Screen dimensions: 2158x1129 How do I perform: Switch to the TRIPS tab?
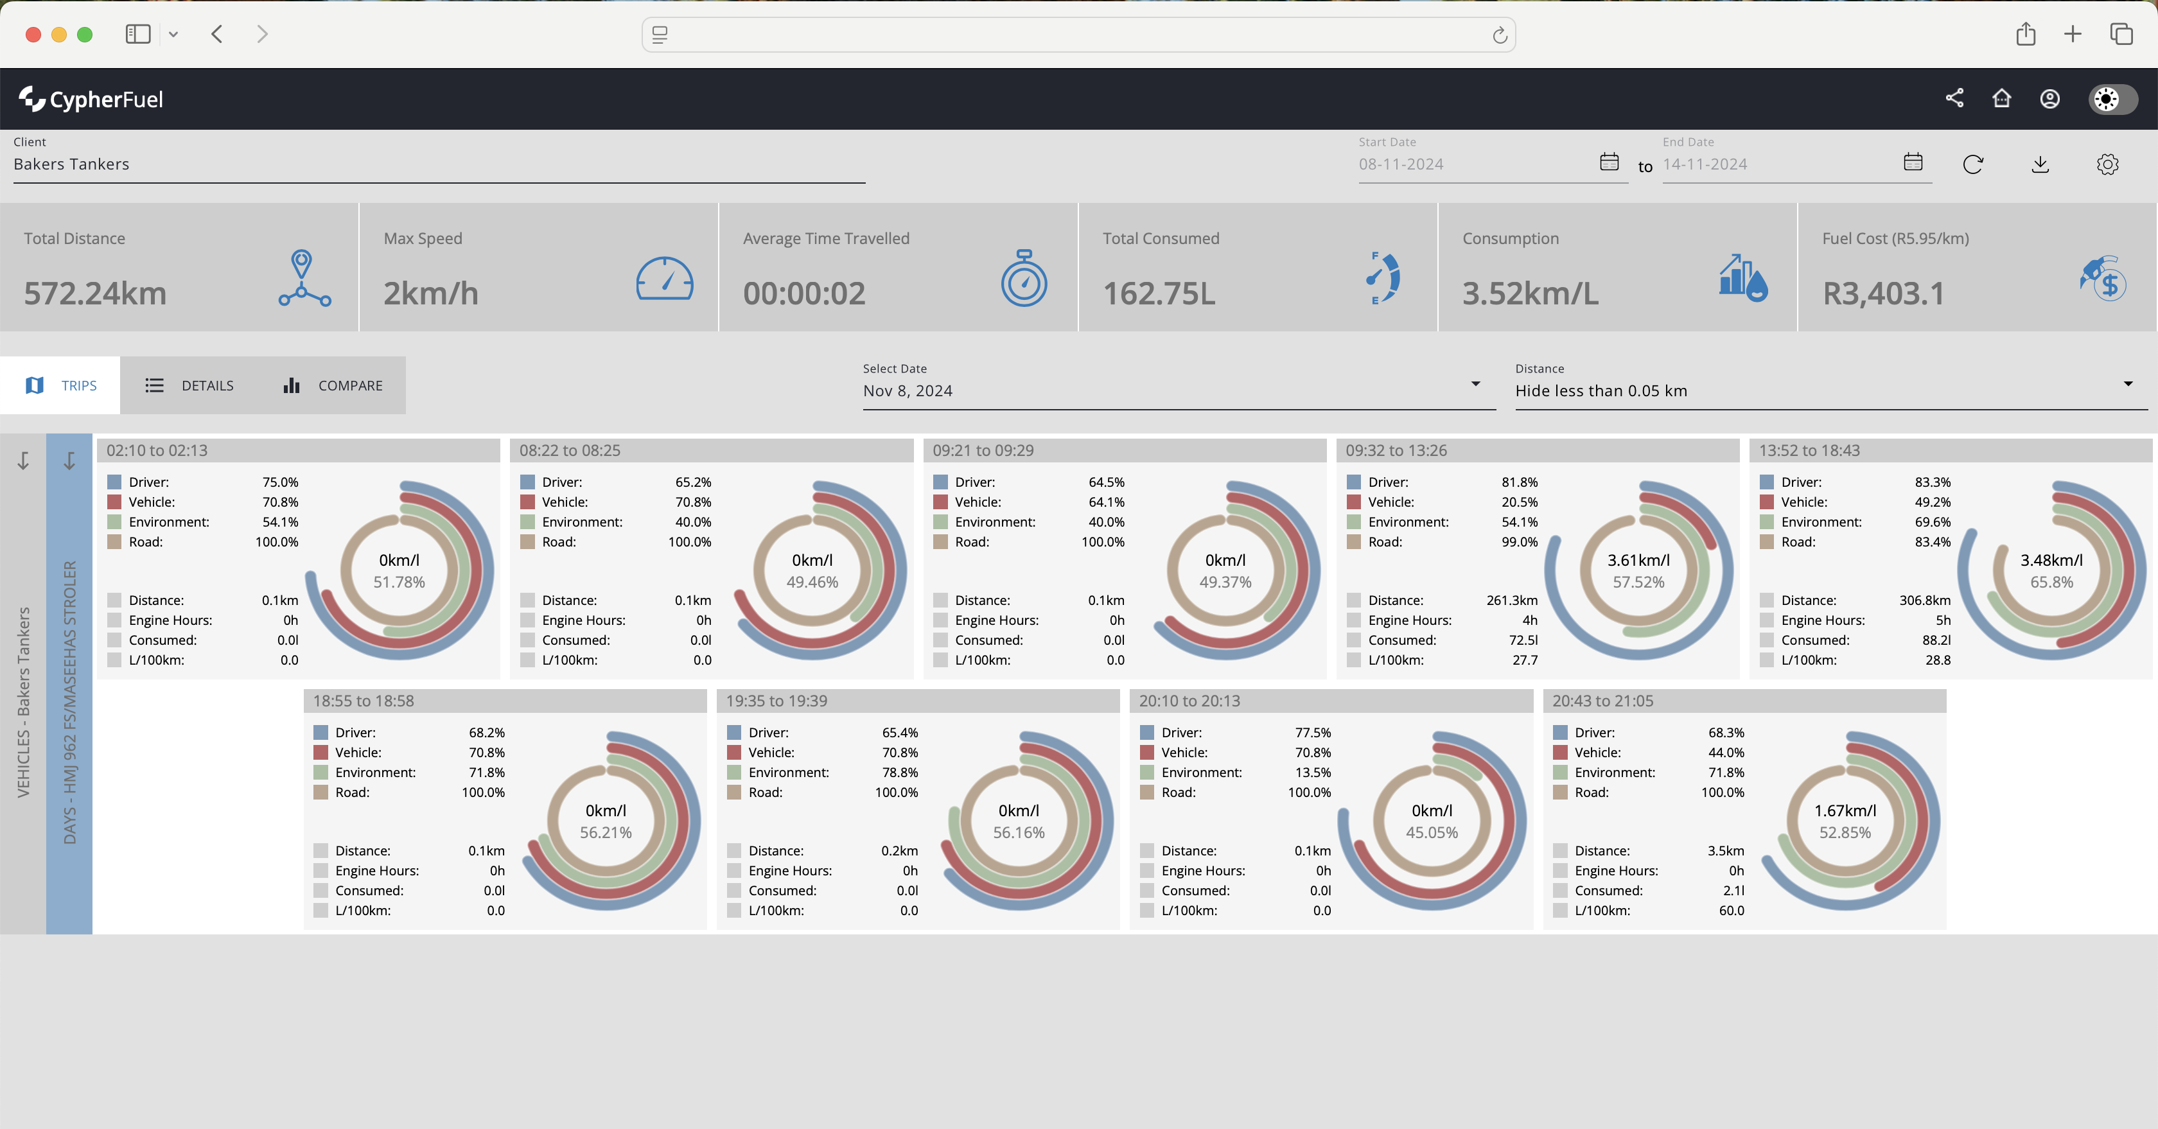click(60, 385)
